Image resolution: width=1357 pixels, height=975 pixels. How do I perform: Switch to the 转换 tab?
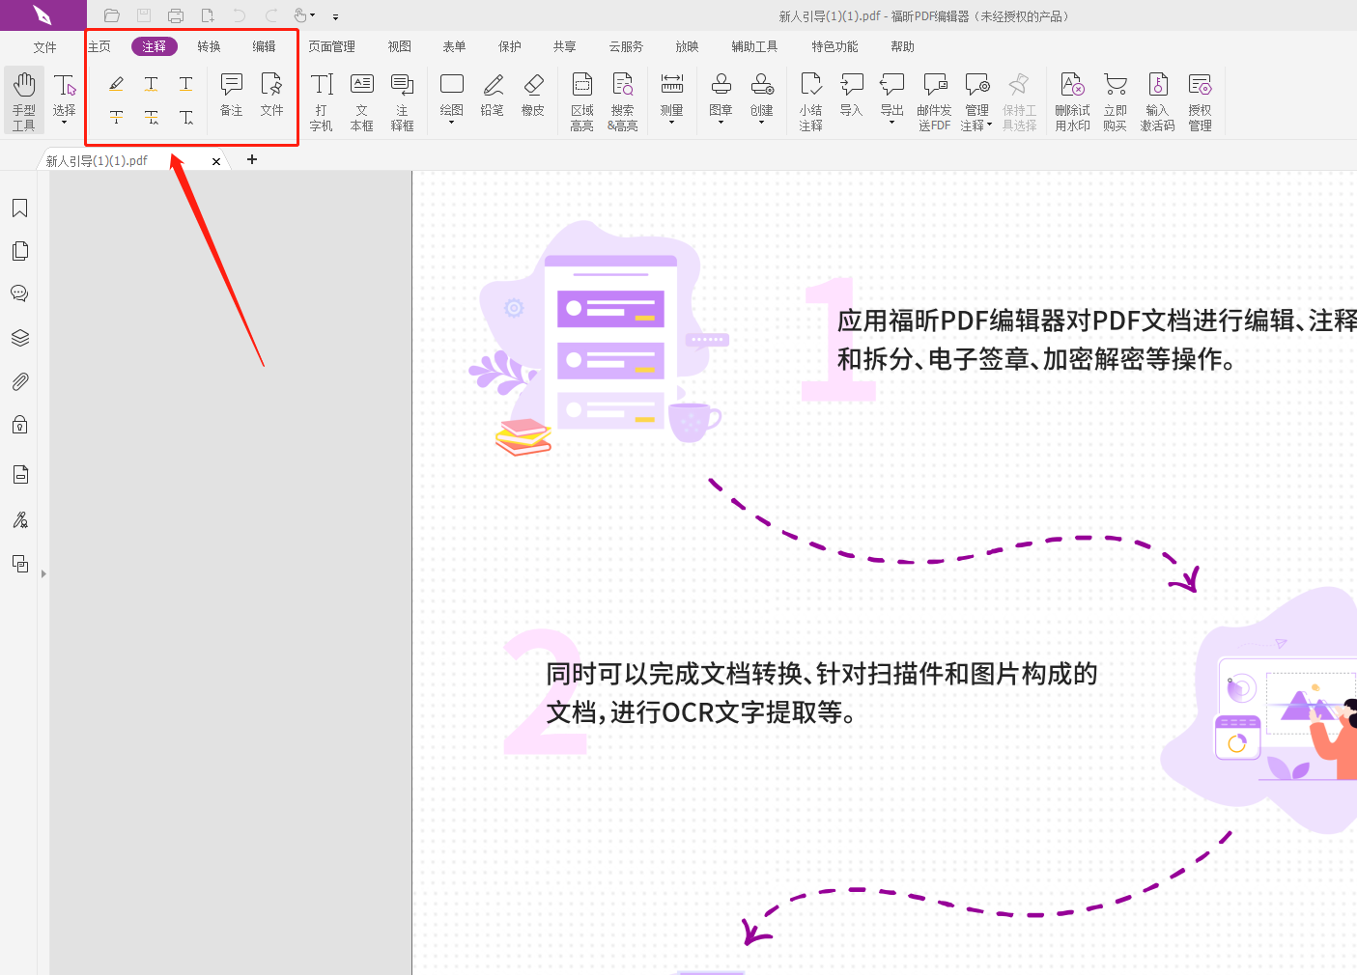tap(210, 46)
